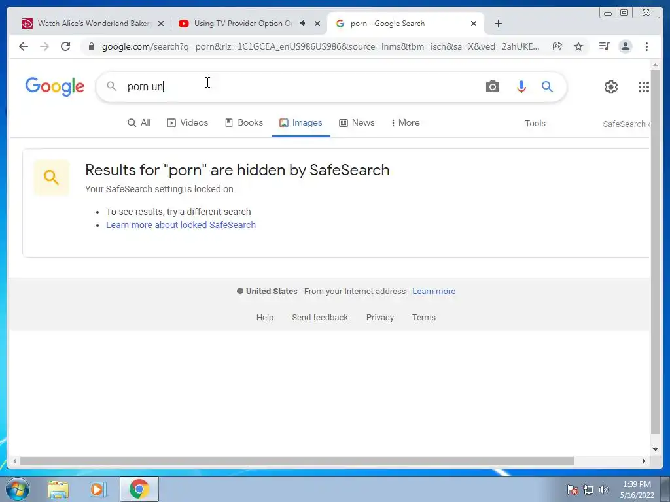
Task: Click the blue search magnifier button
Action: 548,87
